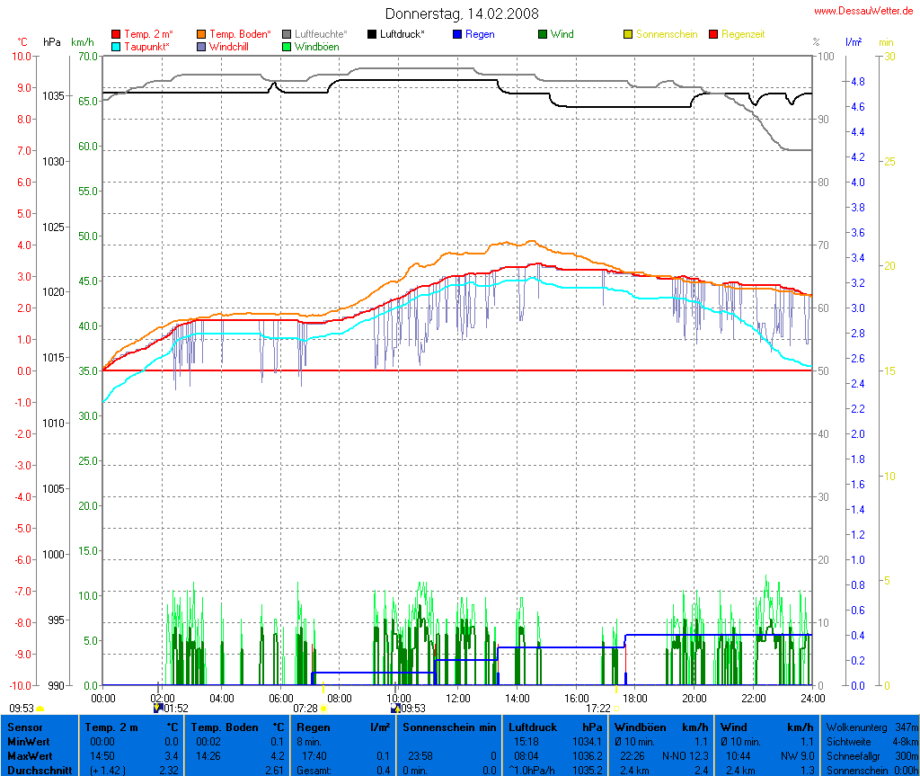The image size is (920, 776).
Task: Click the red Temp. 2 m legend swatch
Action: [116, 34]
